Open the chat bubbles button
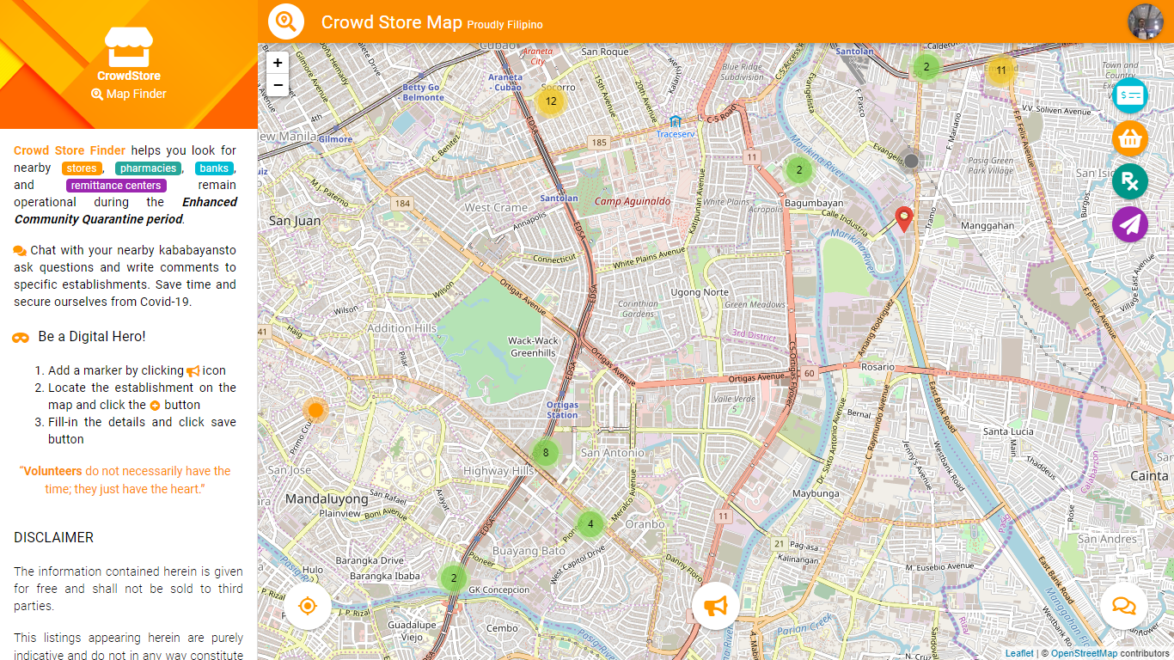 pyautogui.click(x=1123, y=606)
